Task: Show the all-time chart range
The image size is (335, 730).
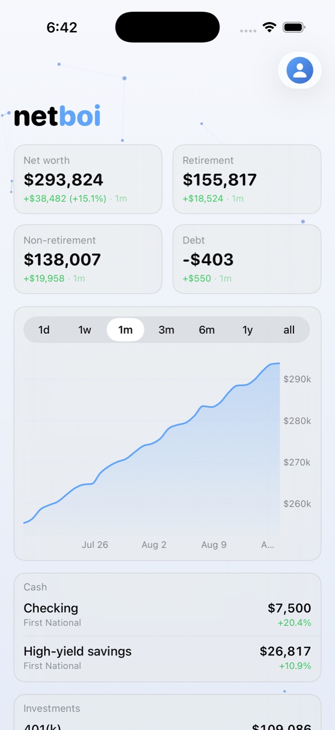Action: 289,330
